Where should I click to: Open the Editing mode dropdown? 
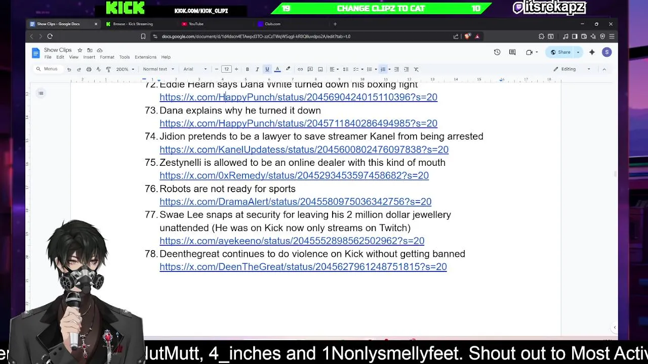click(x=572, y=69)
